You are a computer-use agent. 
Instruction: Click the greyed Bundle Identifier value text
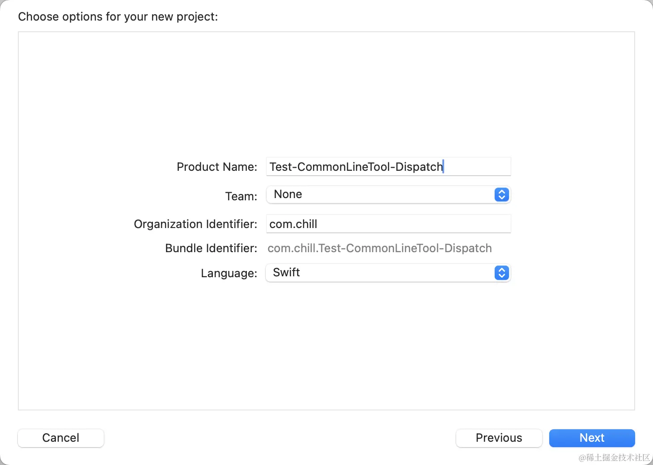(x=379, y=248)
